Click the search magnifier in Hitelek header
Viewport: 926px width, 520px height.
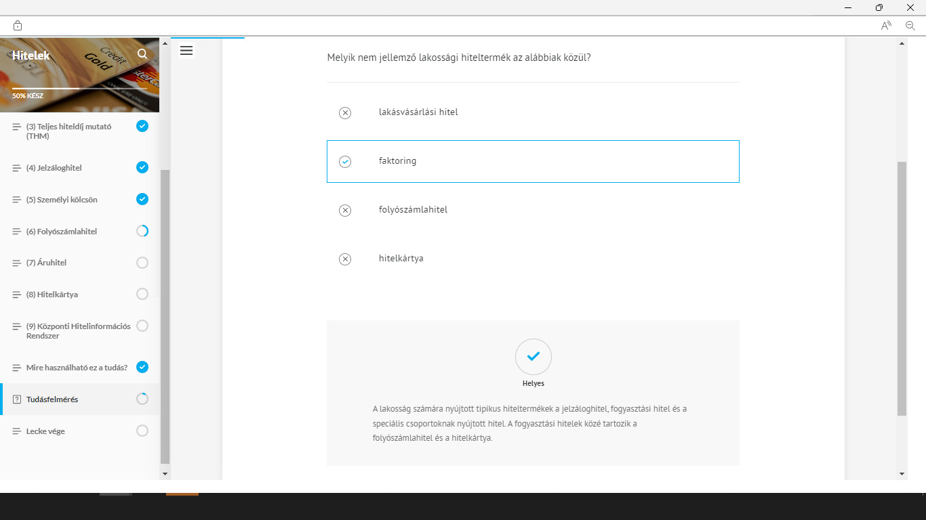[142, 54]
